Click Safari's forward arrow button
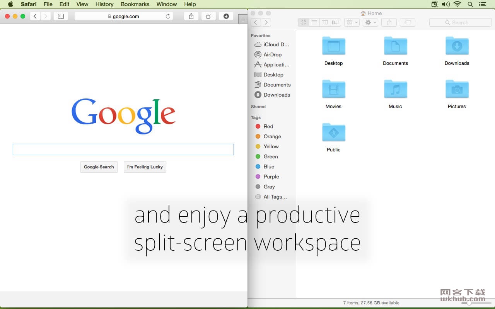 (x=46, y=16)
